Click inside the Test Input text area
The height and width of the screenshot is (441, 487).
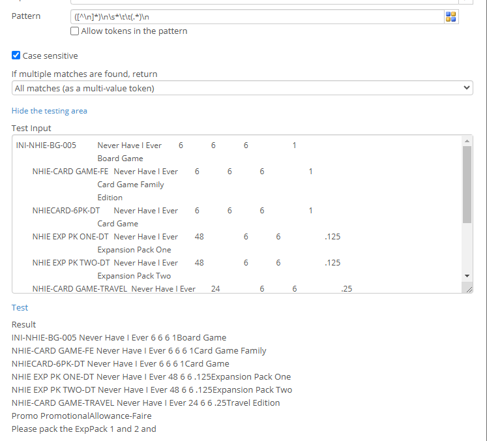237,214
